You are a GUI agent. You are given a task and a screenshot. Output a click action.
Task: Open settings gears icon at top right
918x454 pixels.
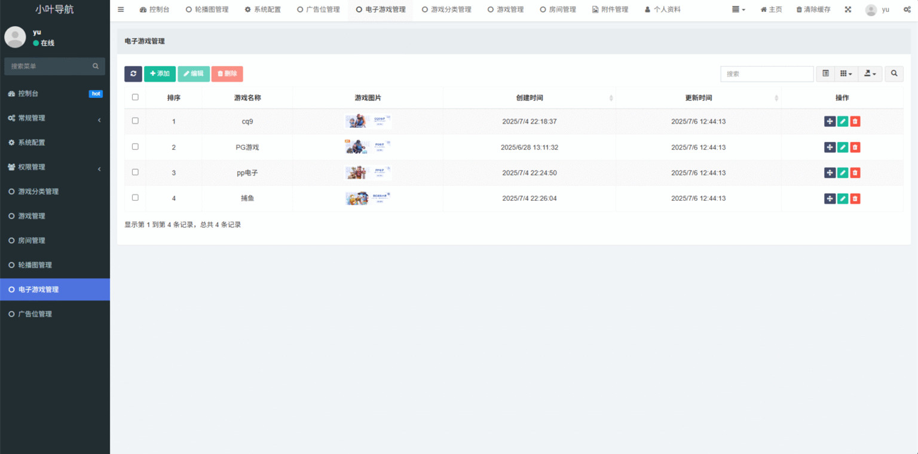pyautogui.click(x=907, y=10)
